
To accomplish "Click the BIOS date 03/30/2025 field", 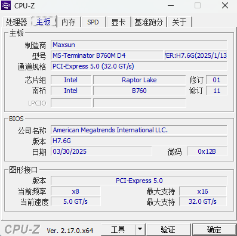I will pyautogui.click(x=101, y=151).
